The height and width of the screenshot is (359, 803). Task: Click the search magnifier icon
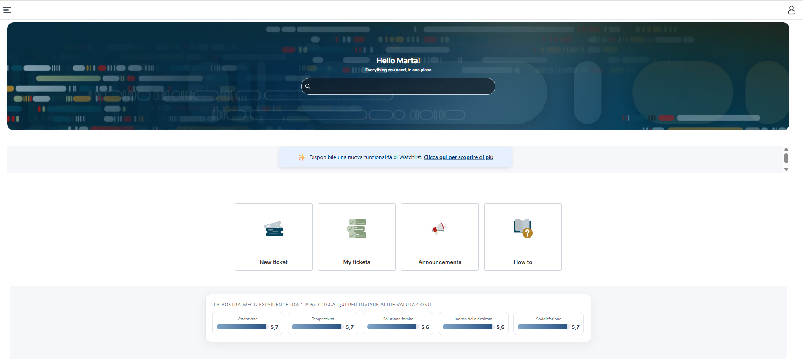click(308, 86)
